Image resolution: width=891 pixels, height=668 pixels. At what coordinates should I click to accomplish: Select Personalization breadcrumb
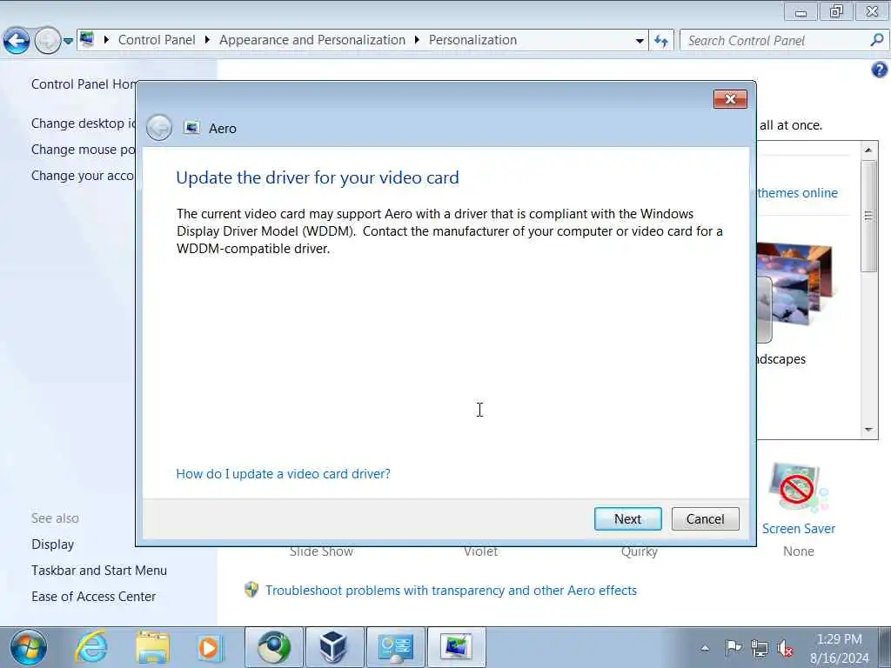[472, 40]
